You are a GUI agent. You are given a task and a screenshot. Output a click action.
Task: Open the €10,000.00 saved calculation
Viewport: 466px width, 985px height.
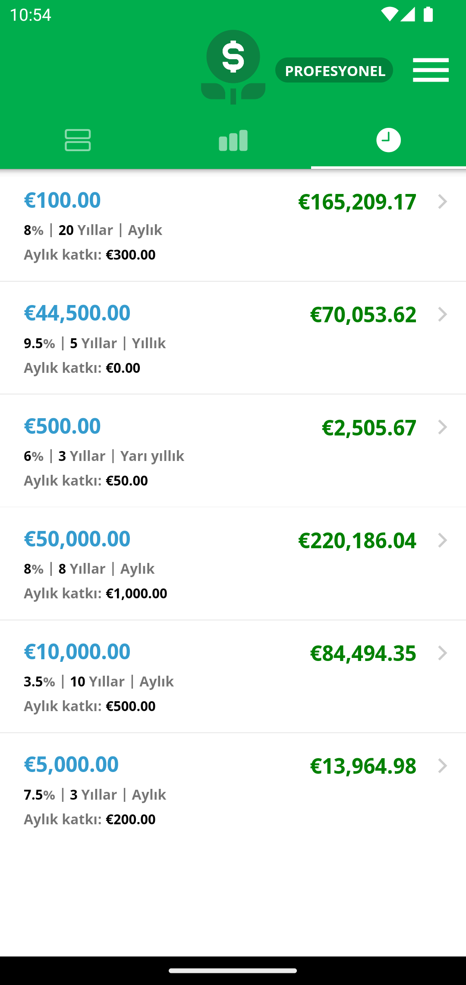coord(233,676)
